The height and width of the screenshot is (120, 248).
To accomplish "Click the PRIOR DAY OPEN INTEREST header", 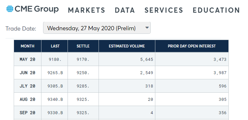I will [192, 46].
